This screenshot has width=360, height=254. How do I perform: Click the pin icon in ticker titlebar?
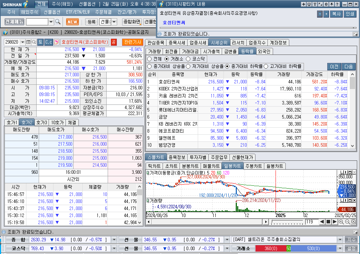[x=331, y=4]
